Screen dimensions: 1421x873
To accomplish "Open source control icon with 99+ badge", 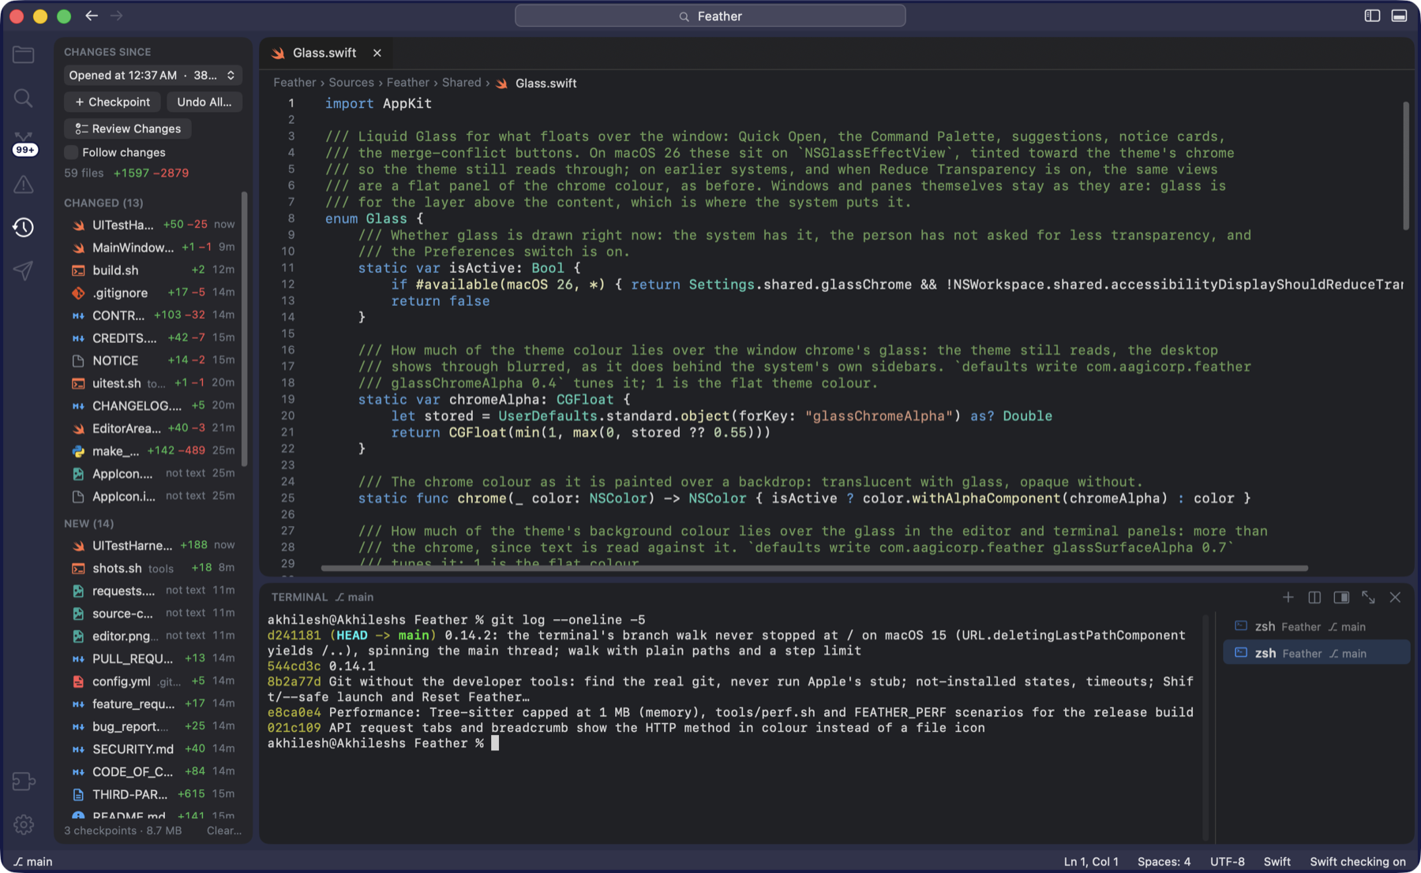I will point(24,144).
